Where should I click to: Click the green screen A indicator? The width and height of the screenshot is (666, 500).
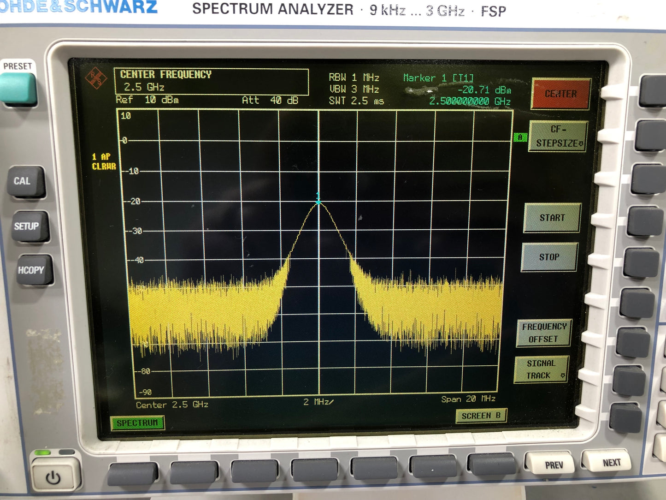520,137
